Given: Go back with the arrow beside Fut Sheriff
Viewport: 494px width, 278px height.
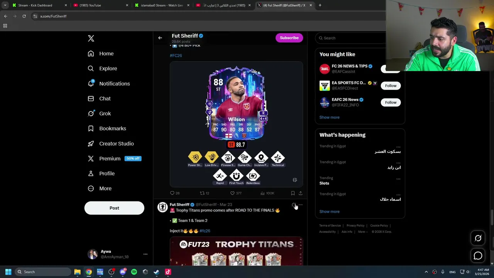Looking at the screenshot, I should (160, 38).
